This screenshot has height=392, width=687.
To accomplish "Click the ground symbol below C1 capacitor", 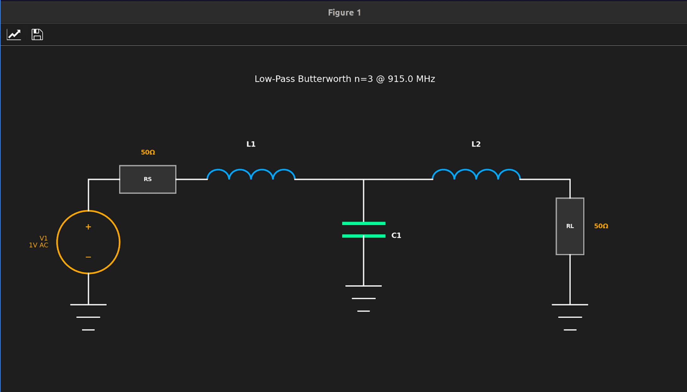I will click(x=364, y=298).
